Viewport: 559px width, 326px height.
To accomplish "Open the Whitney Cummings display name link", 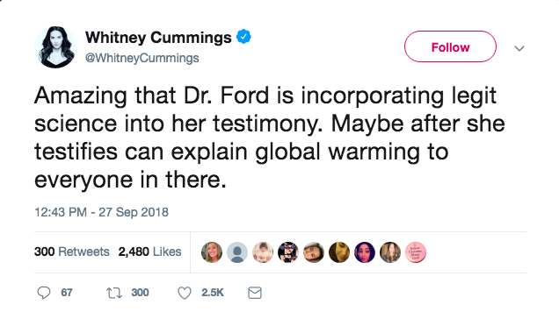I will [x=158, y=38].
